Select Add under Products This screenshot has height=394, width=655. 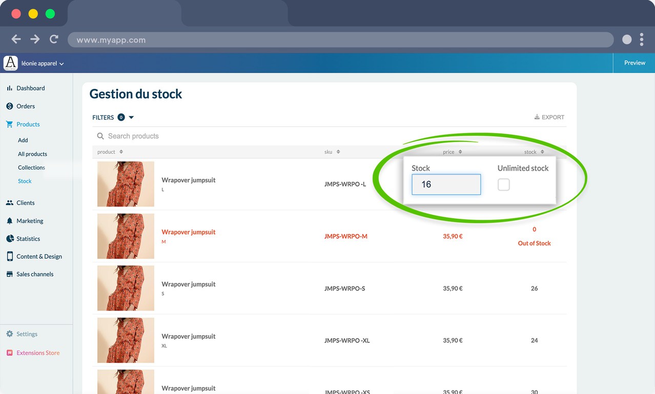click(23, 140)
